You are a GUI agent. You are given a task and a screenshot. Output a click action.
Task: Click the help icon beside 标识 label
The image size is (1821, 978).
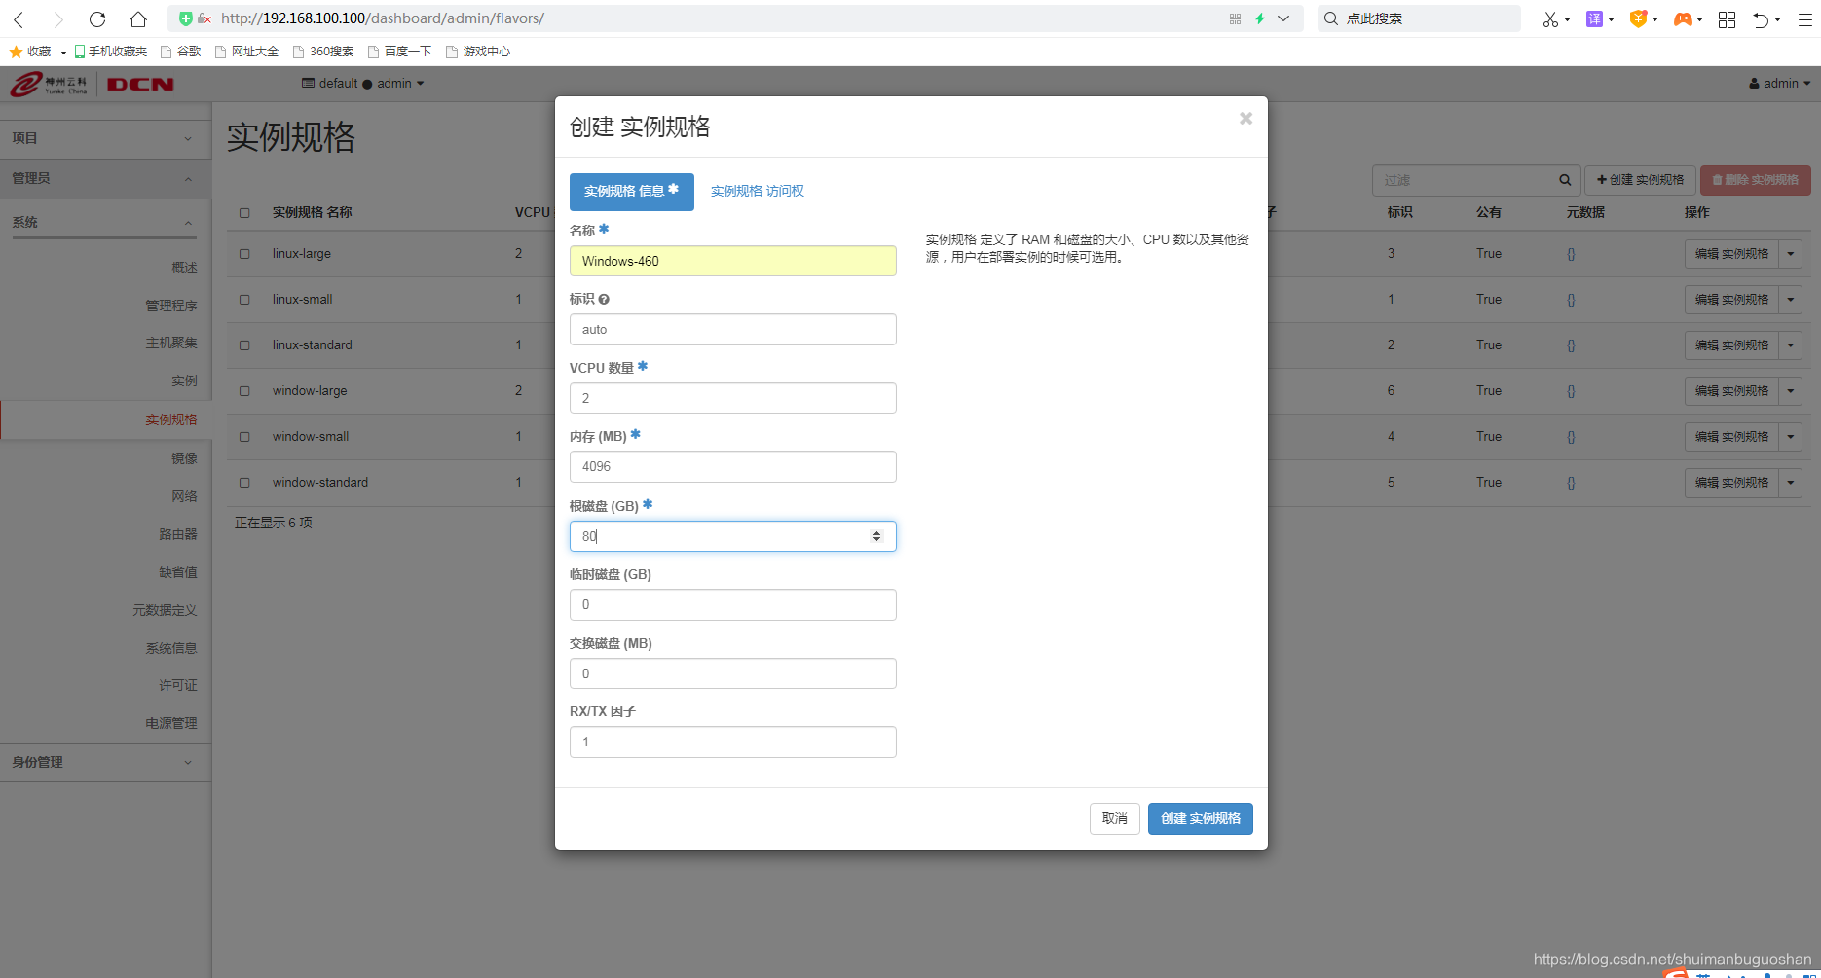[604, 300]
